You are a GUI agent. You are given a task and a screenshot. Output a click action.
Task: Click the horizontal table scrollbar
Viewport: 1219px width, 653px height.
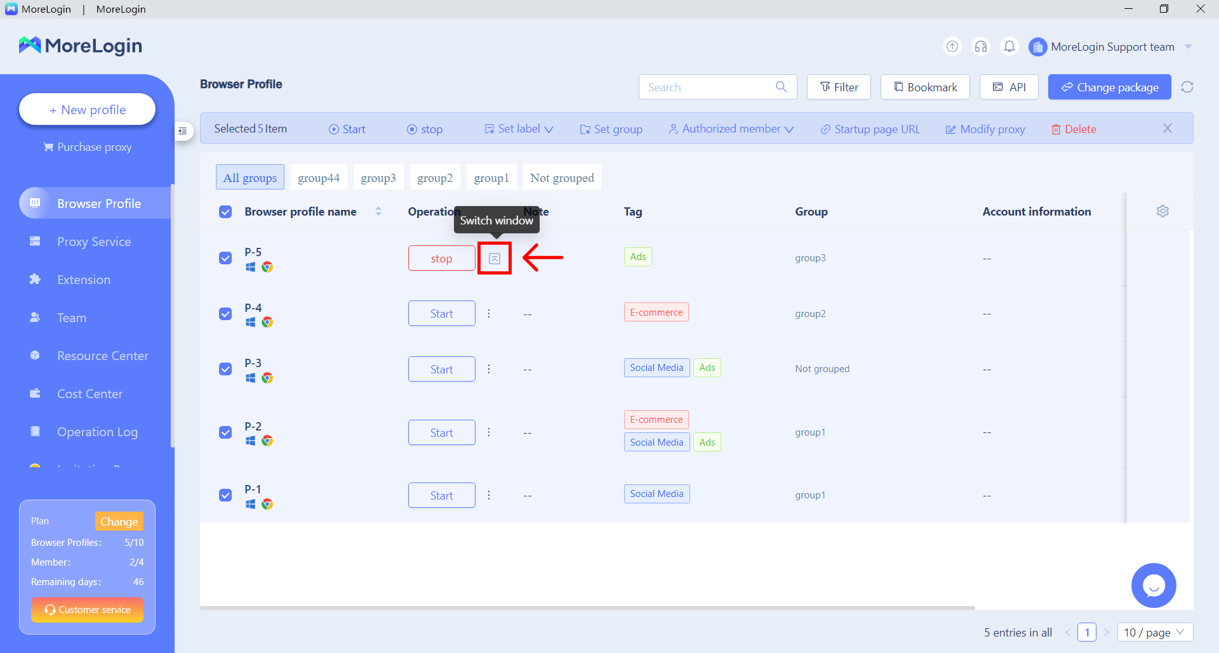[x=587, y=608]
